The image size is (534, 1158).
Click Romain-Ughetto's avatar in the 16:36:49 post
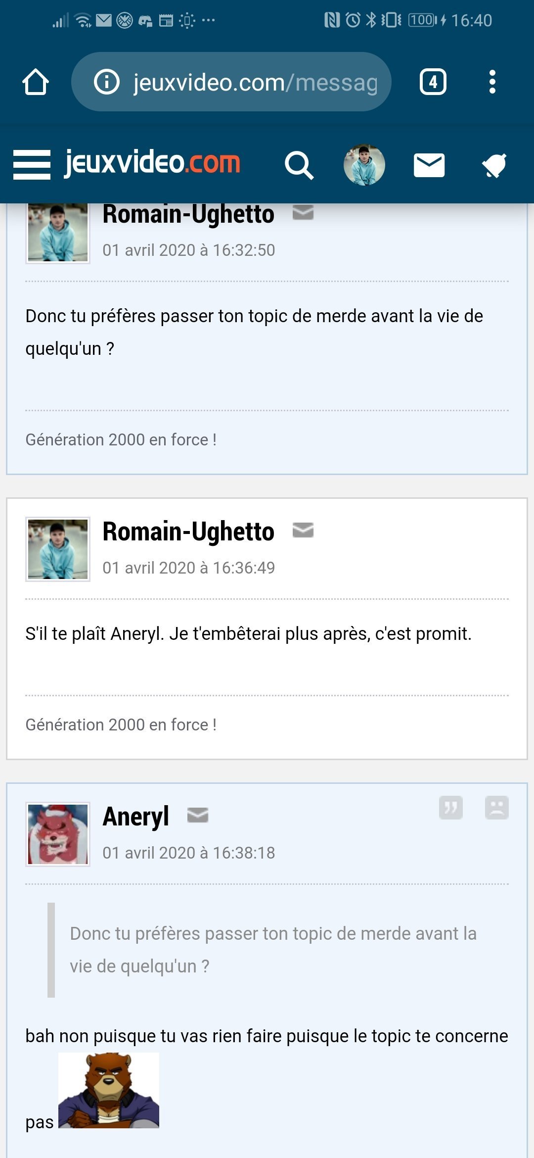click(x=58, y=549)
